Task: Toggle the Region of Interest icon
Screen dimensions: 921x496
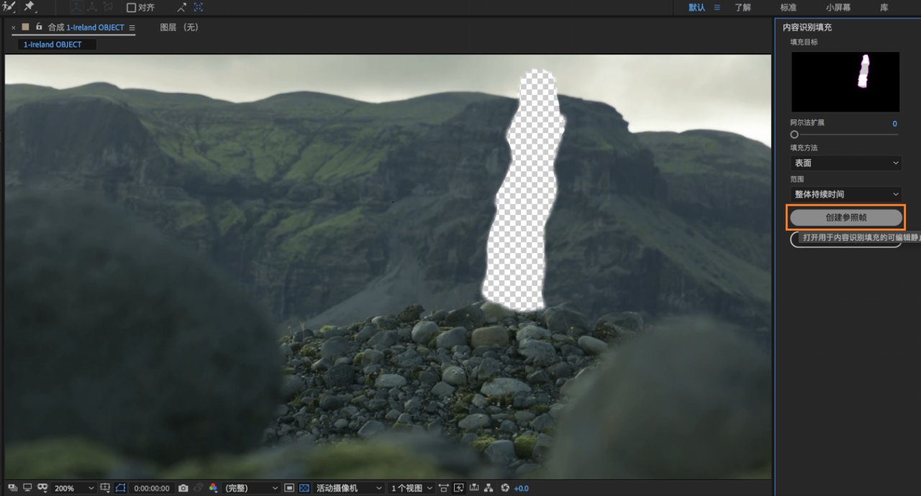Action: [x=289, y=488]
